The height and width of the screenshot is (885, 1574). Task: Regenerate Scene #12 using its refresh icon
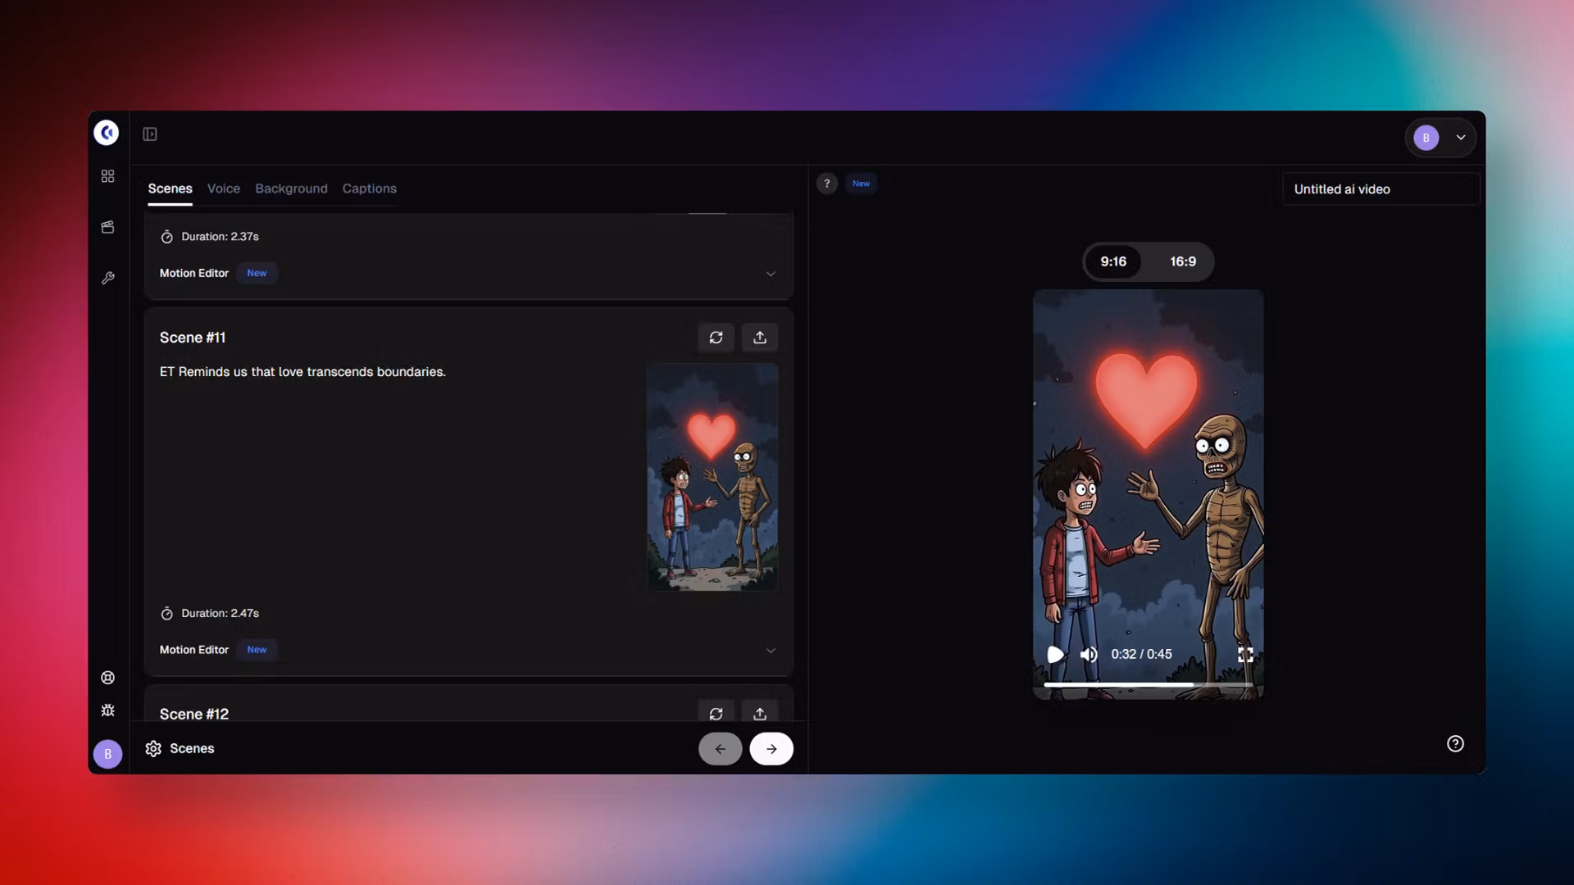716,714
